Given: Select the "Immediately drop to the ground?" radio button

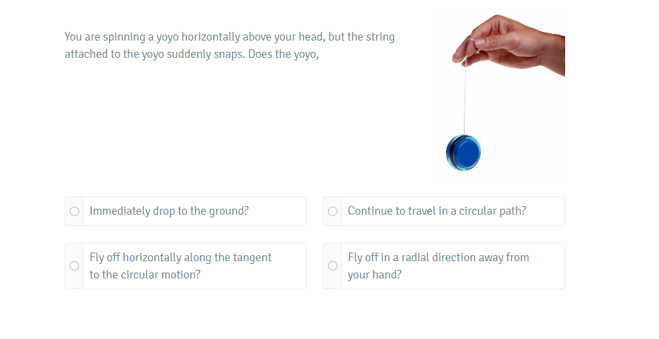Looking at the screenshot, I should coord(75,211).
